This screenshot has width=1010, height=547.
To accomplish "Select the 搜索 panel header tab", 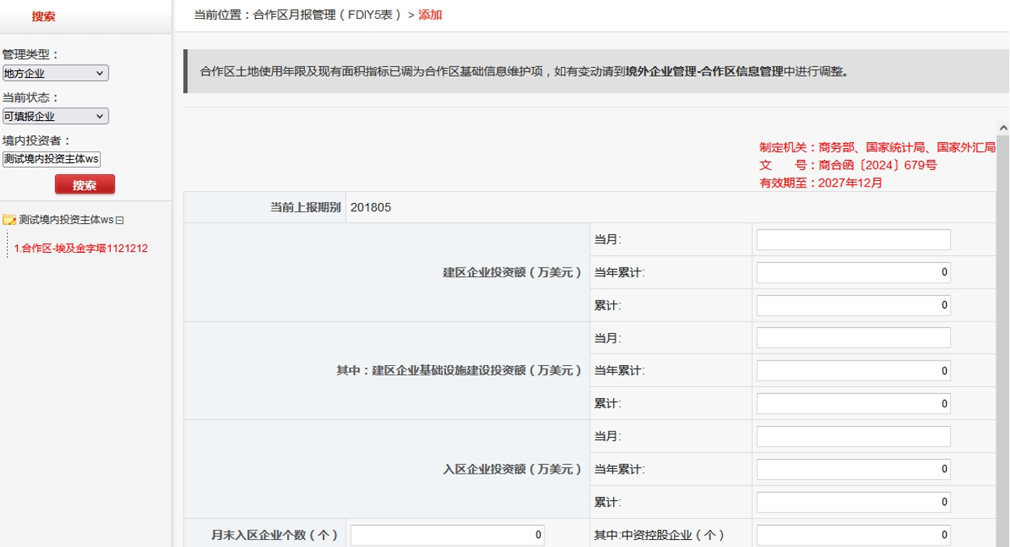I will pyautogui.click(x=43, y=16).
